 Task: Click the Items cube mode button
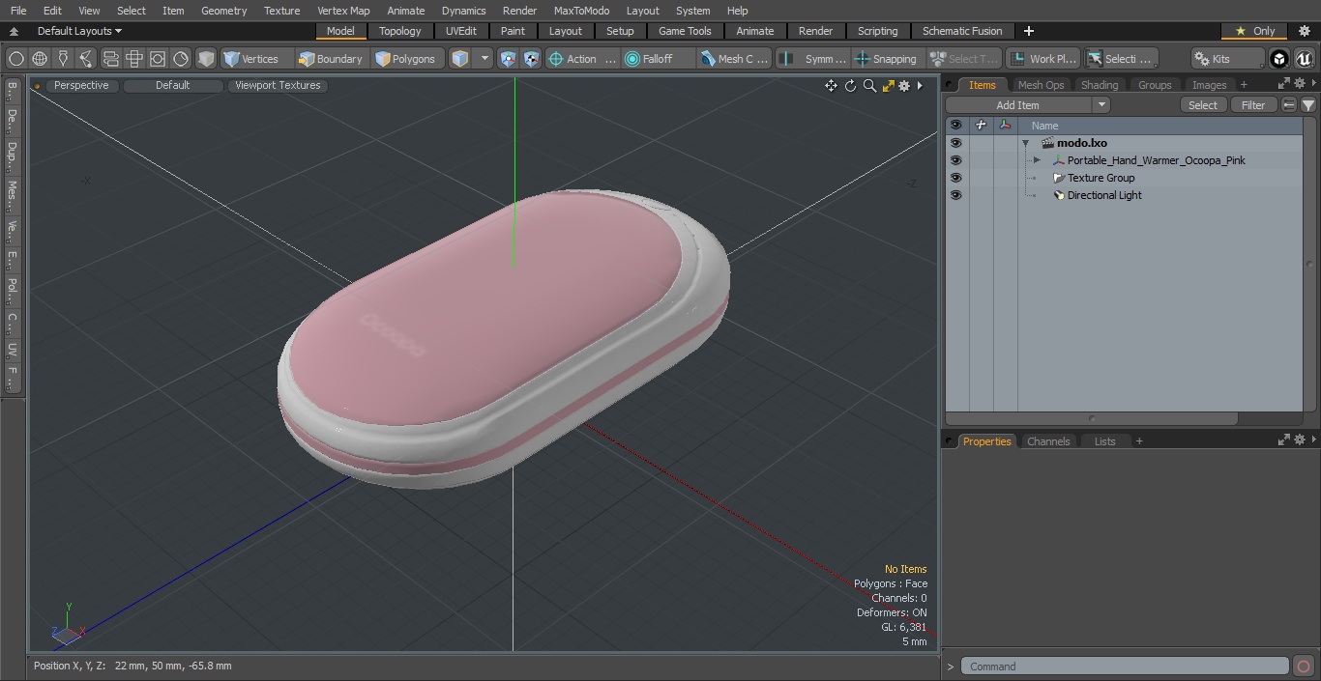coord(460,59)
